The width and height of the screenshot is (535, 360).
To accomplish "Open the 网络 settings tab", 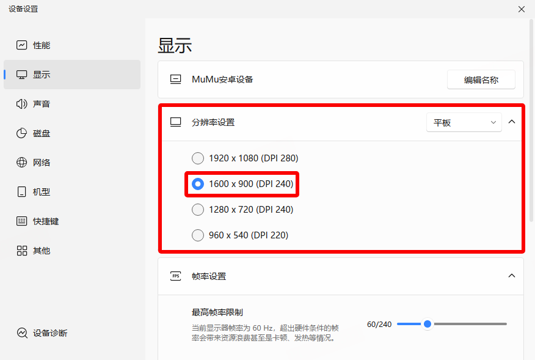I will click(42, 163).
